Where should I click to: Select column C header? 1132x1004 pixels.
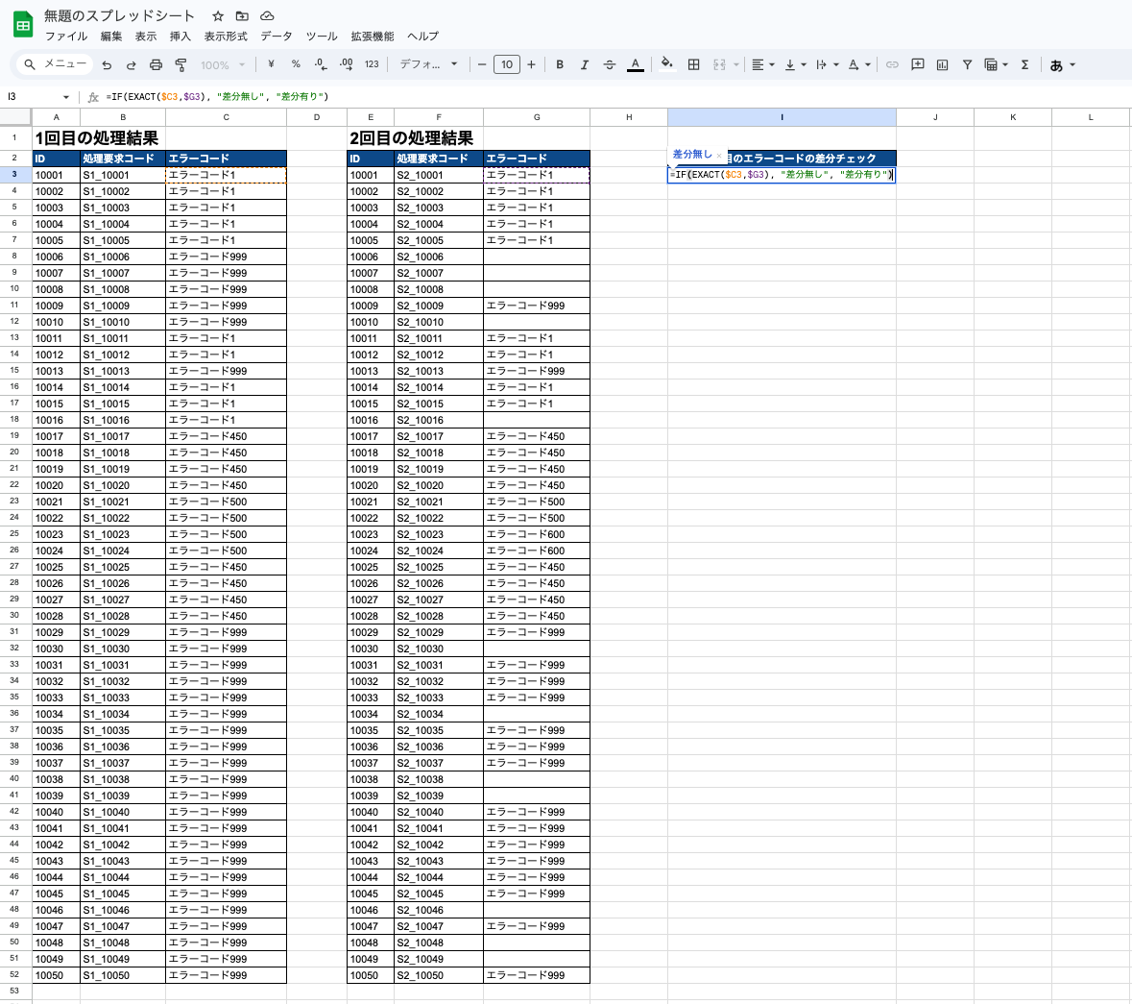click(x=226, y=117)
